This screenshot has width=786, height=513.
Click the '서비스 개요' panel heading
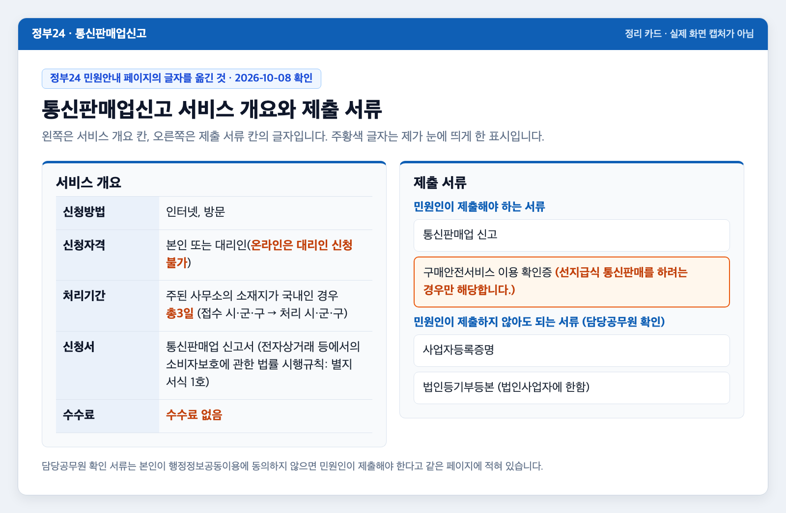pyautogui.click(x=88, y=182)
